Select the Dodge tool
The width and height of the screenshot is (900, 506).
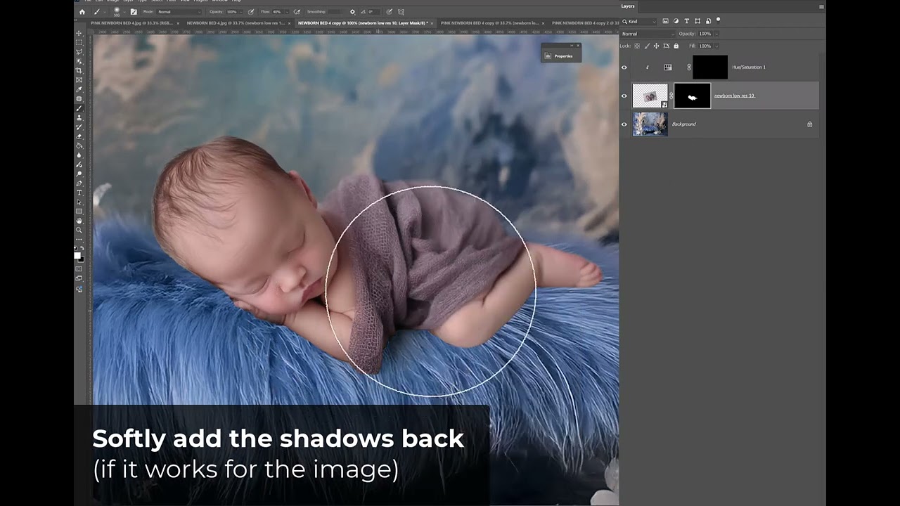point(79,174)
